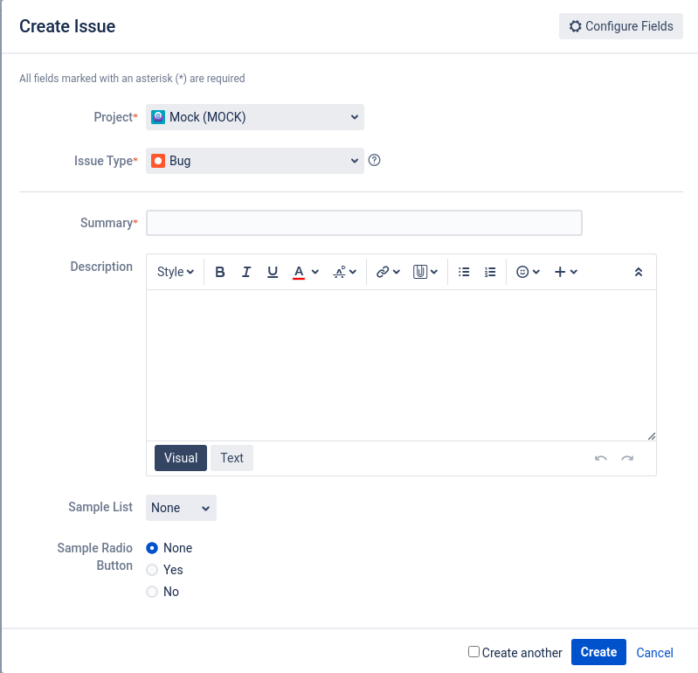This screenshot has height=673, width=698.
Task: Open the text color dropdown arrow
Action: [315, 272]
